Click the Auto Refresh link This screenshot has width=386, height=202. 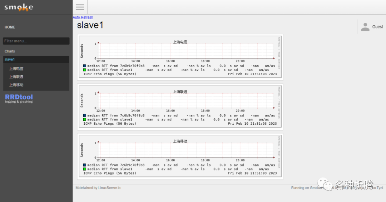(83, 17)
